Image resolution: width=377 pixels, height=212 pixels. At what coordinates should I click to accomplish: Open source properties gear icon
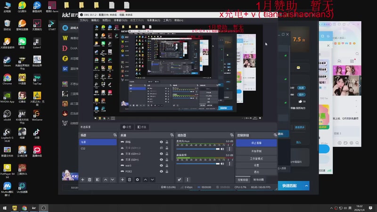137,179
